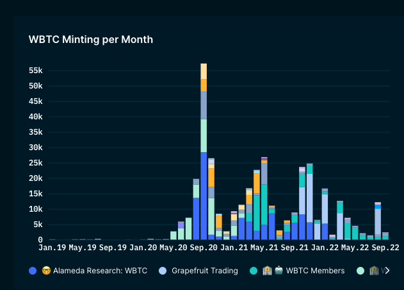Toggle the light blue Grapefruit Trading dot

coord(163,271)
